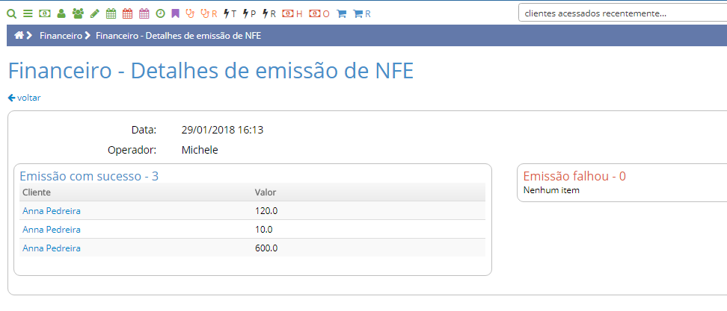Open Anna Pedreira link with value 600.0
727x311 pixels.
[x=52, y=248]
